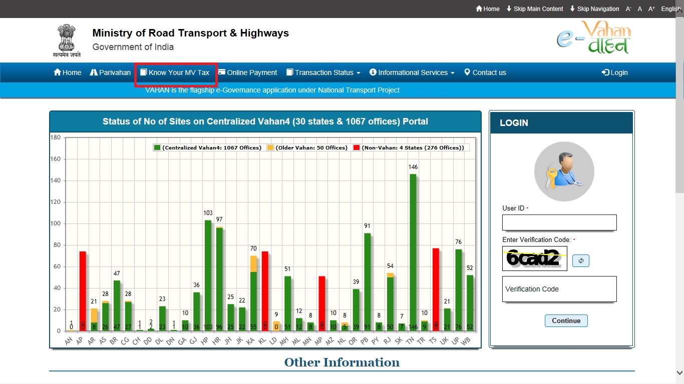Go to Home in the blue navigation bar
This screenshot has height=384, width=684.
pyautogui.click(x=67, y=72)
